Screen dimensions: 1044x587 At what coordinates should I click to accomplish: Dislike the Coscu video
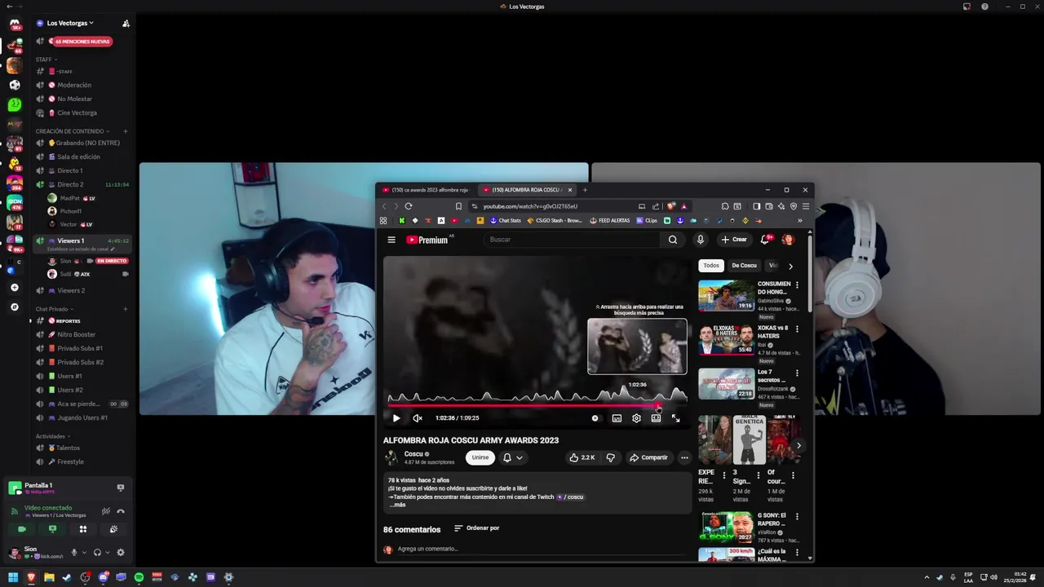[610, 457]
